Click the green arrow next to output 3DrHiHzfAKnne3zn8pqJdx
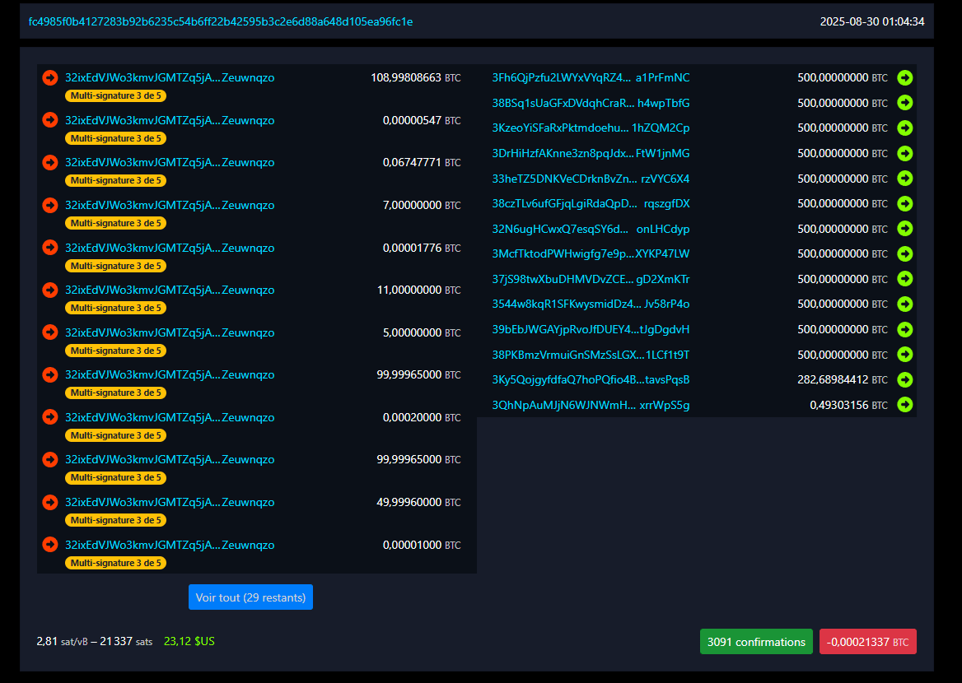Screen dimensions: 962x683 [x=905, y=153]
